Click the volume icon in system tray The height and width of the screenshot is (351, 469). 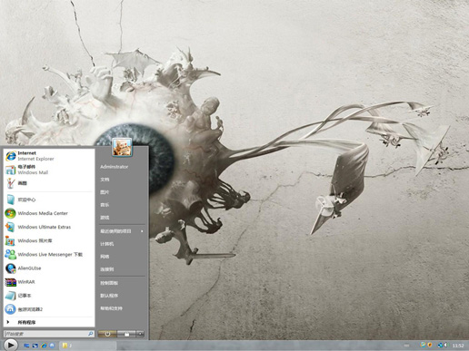tap(445, 345)
